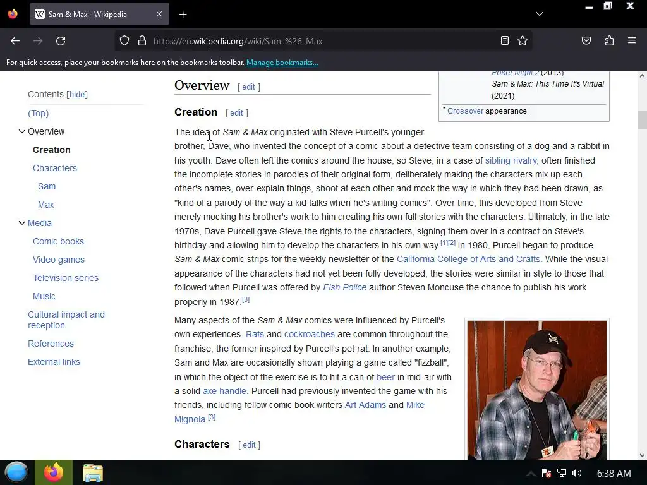Save page to Pocket
The width and height of the screenshot is (647, 485).
pyautogui.click(x=586, y=41)
